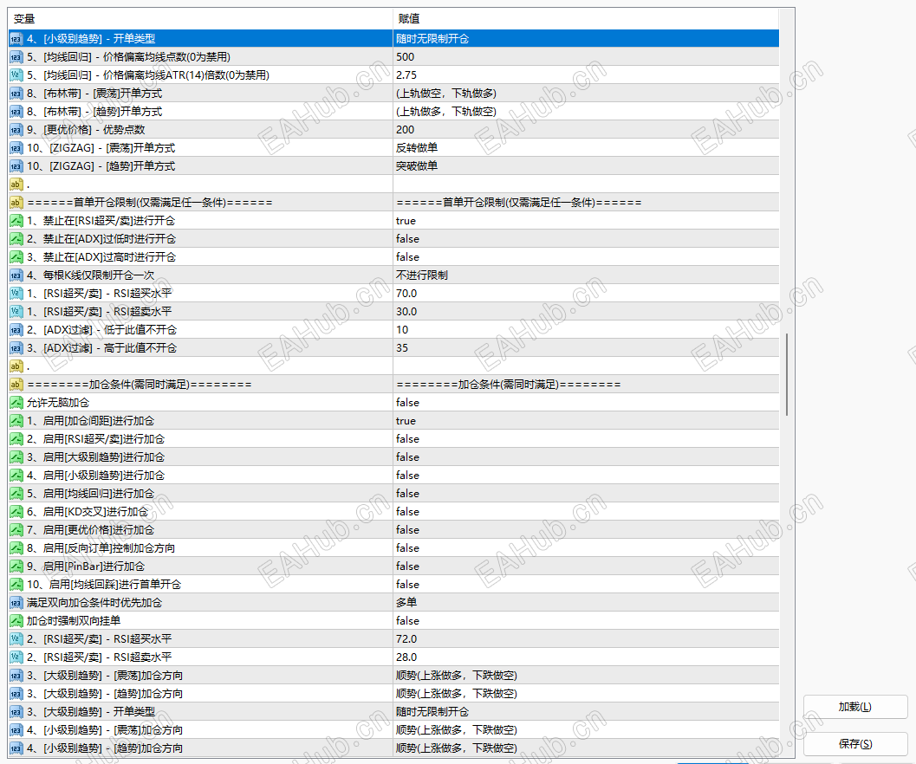Select row 4、启用[小级别趋势]进行加仓
The width and height of the screenshot is (916, 764).
(393, 476)
